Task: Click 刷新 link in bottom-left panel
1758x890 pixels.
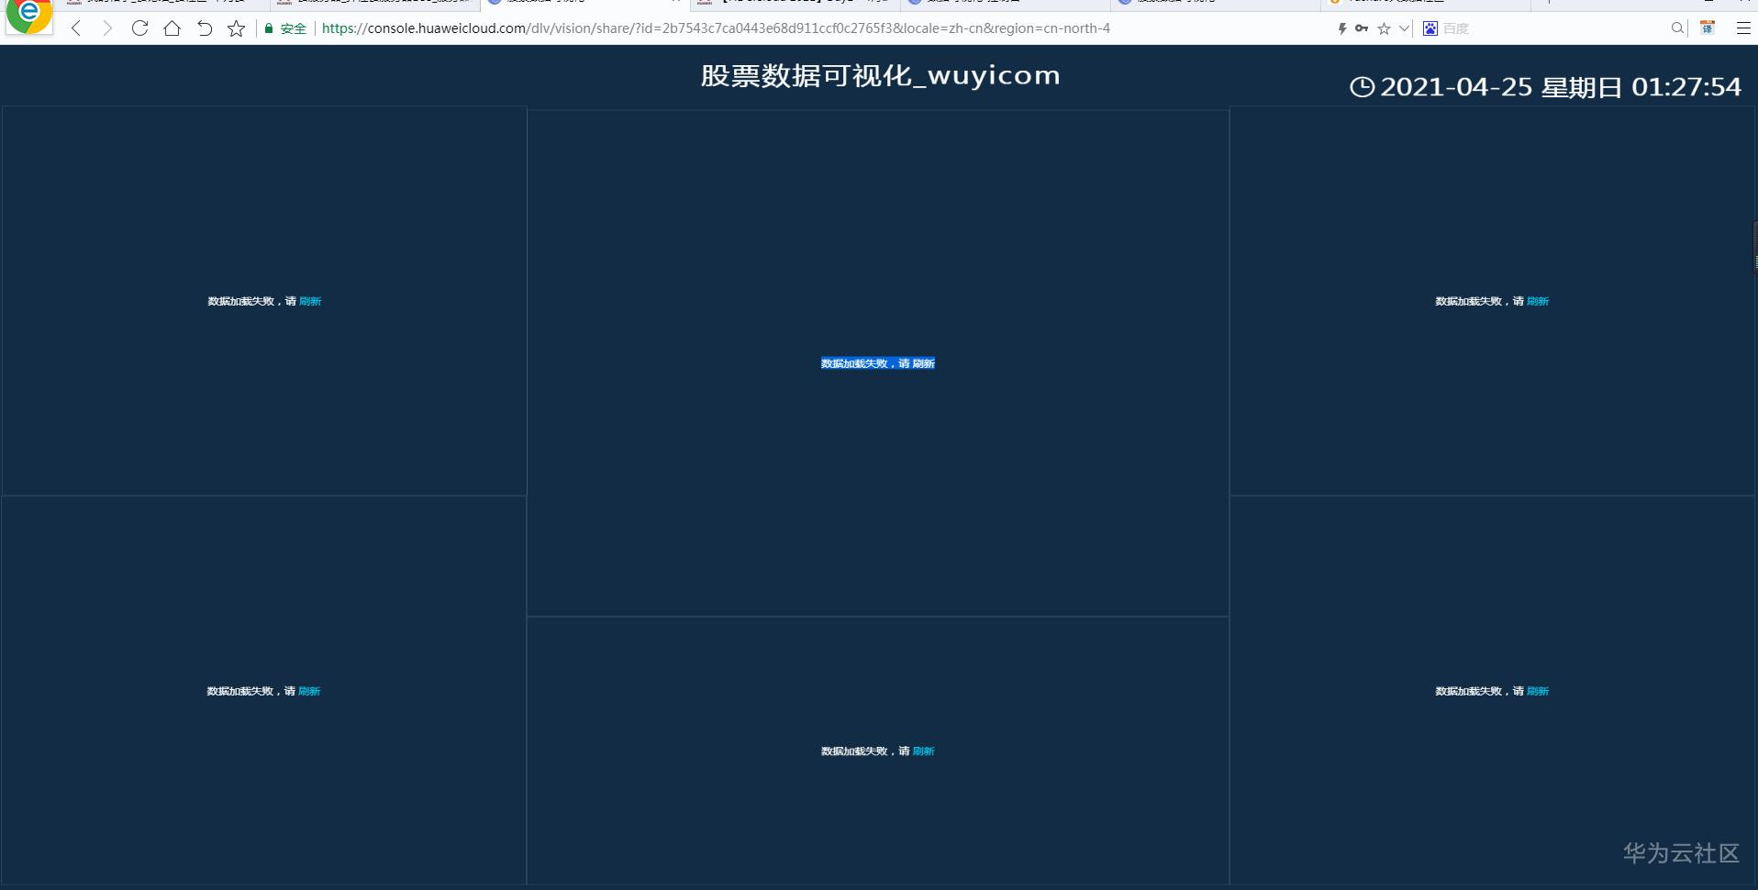Action: pos(309,691)
